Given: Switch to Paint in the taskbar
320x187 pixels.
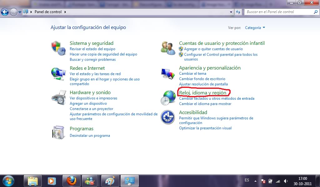Looking at the screenshot, I should 110,181.
